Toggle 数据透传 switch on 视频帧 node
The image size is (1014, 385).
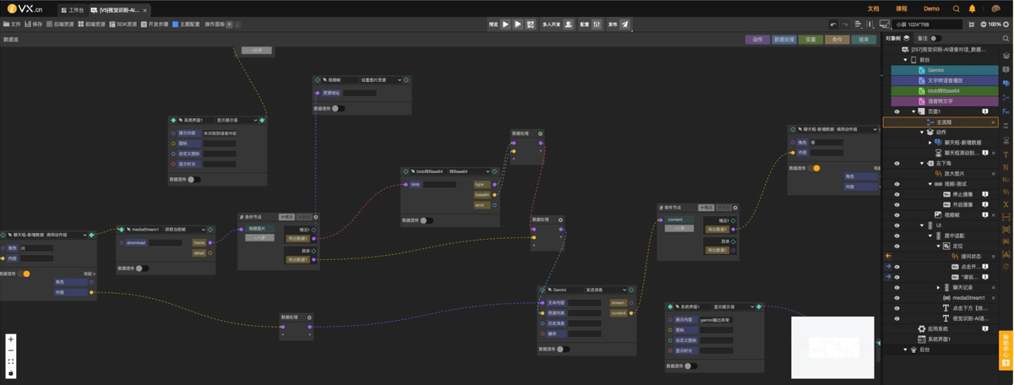click(338, 108)
